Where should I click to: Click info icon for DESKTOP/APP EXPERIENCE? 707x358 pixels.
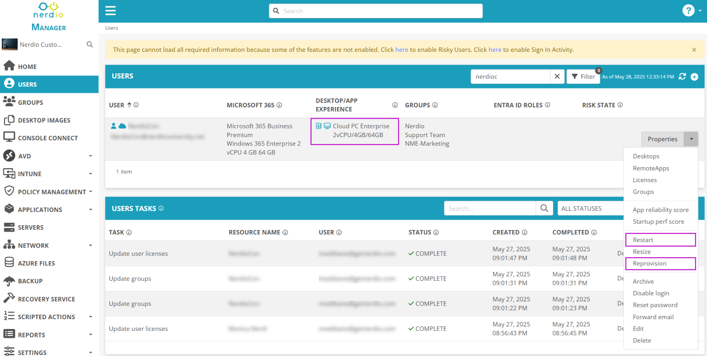(395, 105)
